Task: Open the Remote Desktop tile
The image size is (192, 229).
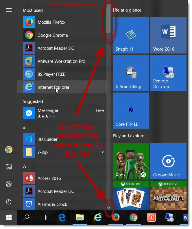Action: [x=169, y=73]
